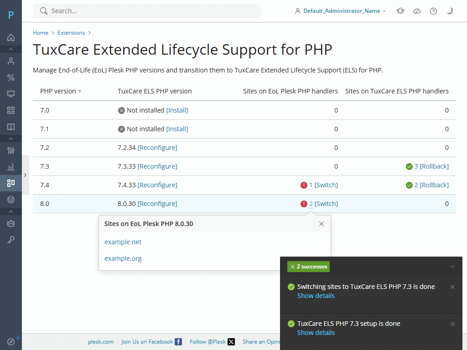Click the Home breadcrumb link

coord(41,32)
